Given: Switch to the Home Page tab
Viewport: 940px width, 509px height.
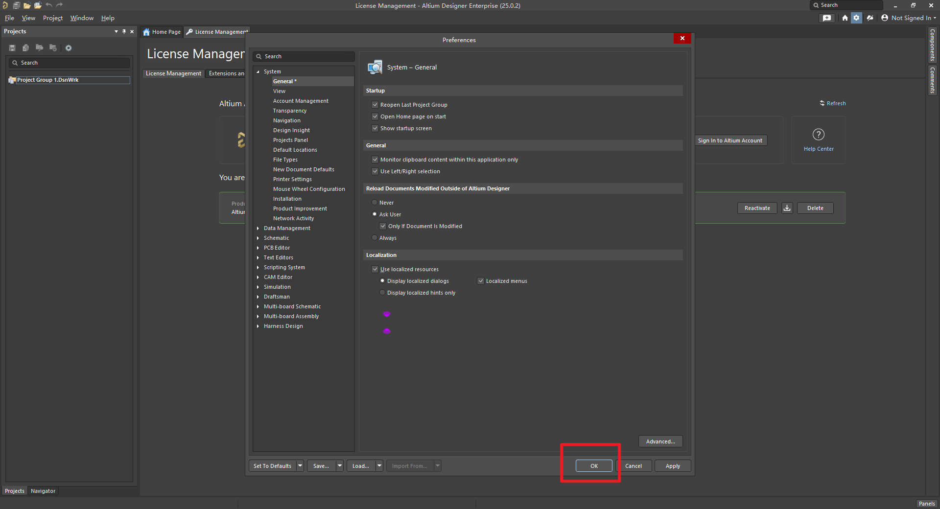Looking at the screenshot, I should pos(162,32).
